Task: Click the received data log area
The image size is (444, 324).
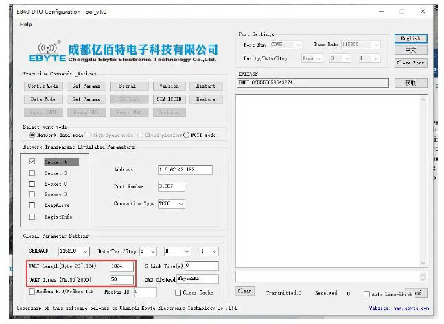Action: click(328, 181)
